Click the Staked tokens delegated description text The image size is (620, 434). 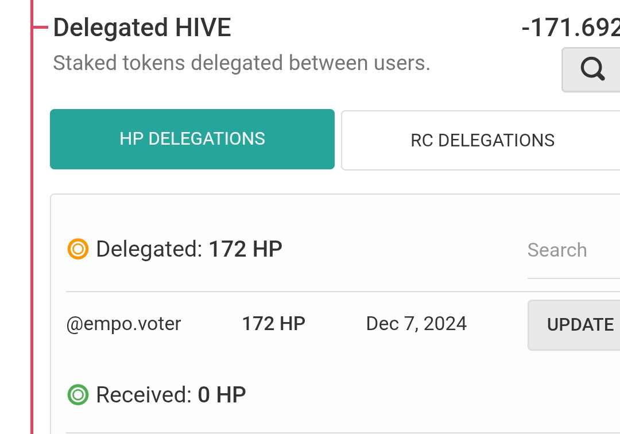point(241,63)
